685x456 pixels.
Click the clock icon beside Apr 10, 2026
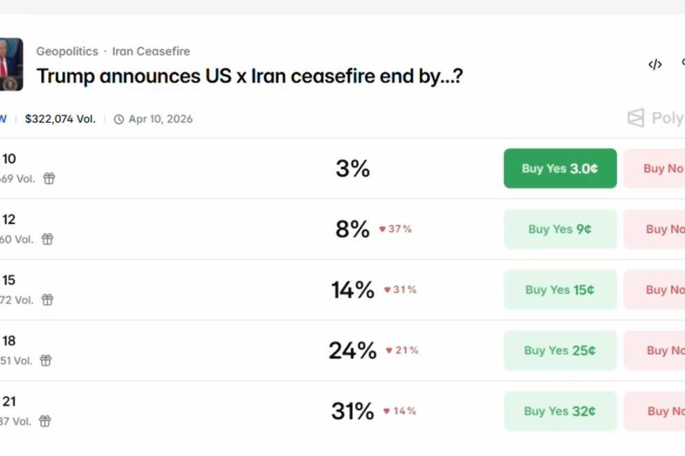[x=119, y=119]
